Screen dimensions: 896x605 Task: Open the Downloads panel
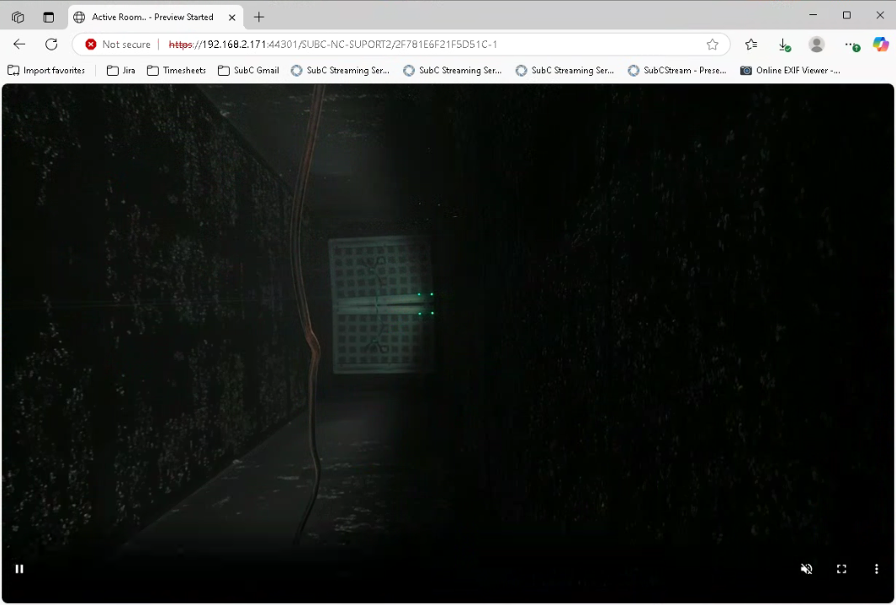pyautogui.click(x=784, y=45)
